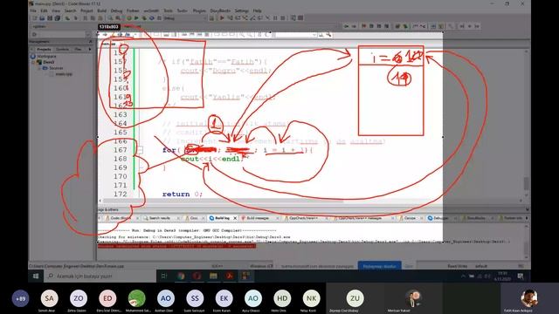The image size is (559, 314).
Task: Select the Ders3 project node
Action: 49,62
